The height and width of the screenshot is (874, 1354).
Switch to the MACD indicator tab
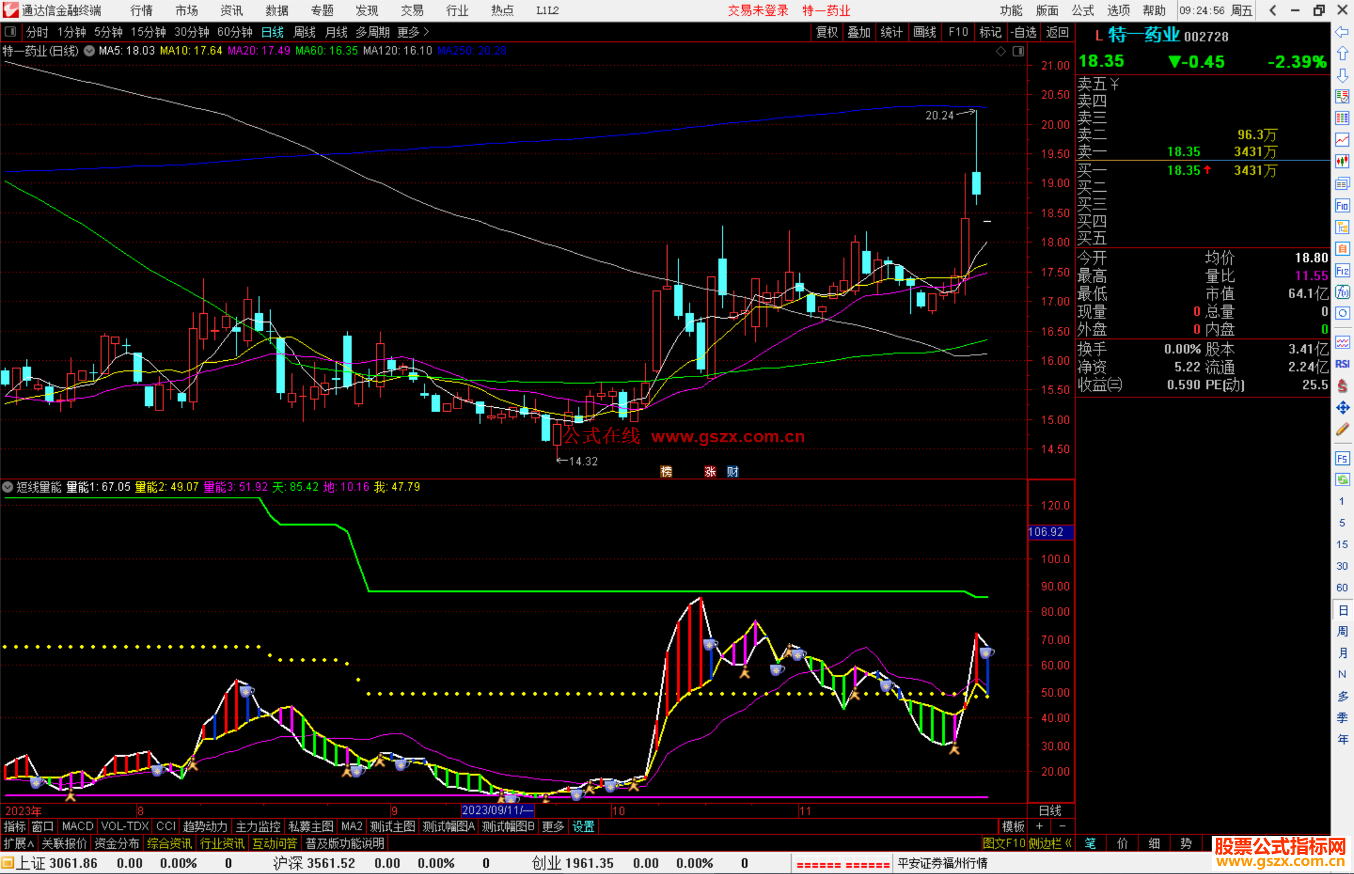(77, 826)
